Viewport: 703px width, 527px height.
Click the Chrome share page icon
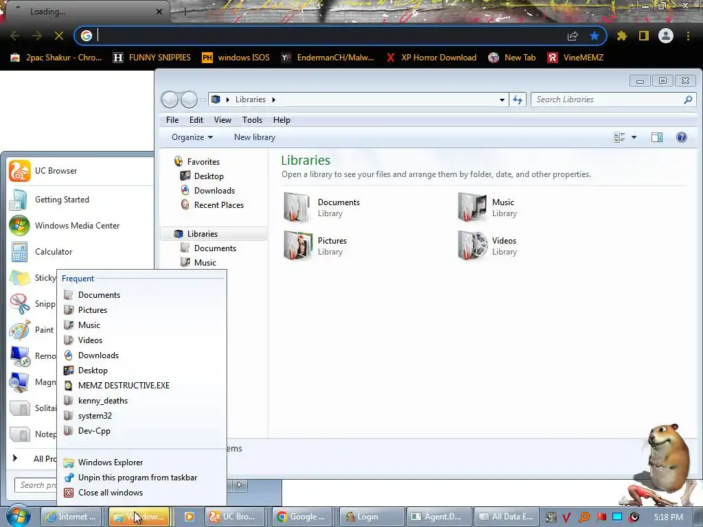pos(573,36)
